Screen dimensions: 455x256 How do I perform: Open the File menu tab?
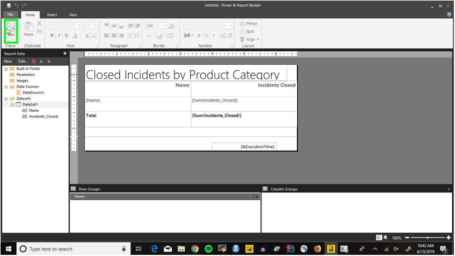(x=10, y=15)
